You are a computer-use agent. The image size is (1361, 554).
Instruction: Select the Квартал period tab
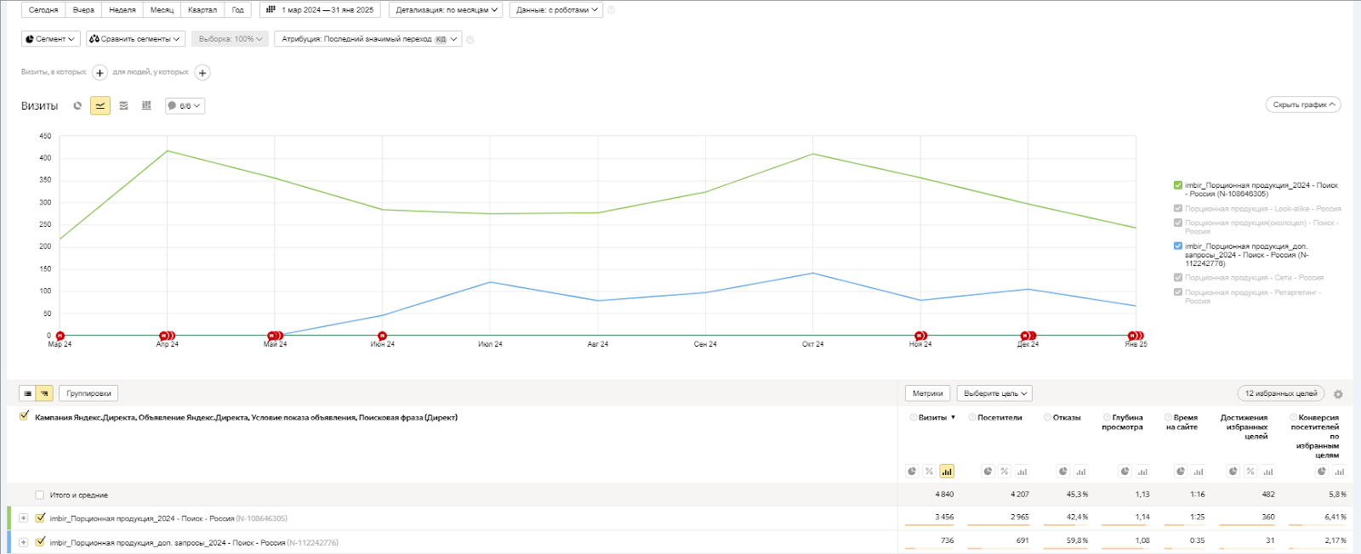click(x=202, y=10)
